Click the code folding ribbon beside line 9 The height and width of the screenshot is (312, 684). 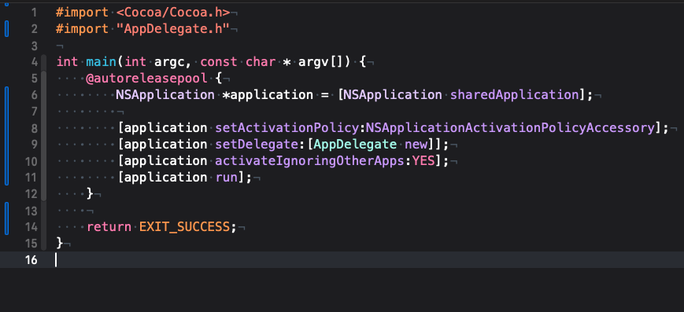[x=43, y=145]
